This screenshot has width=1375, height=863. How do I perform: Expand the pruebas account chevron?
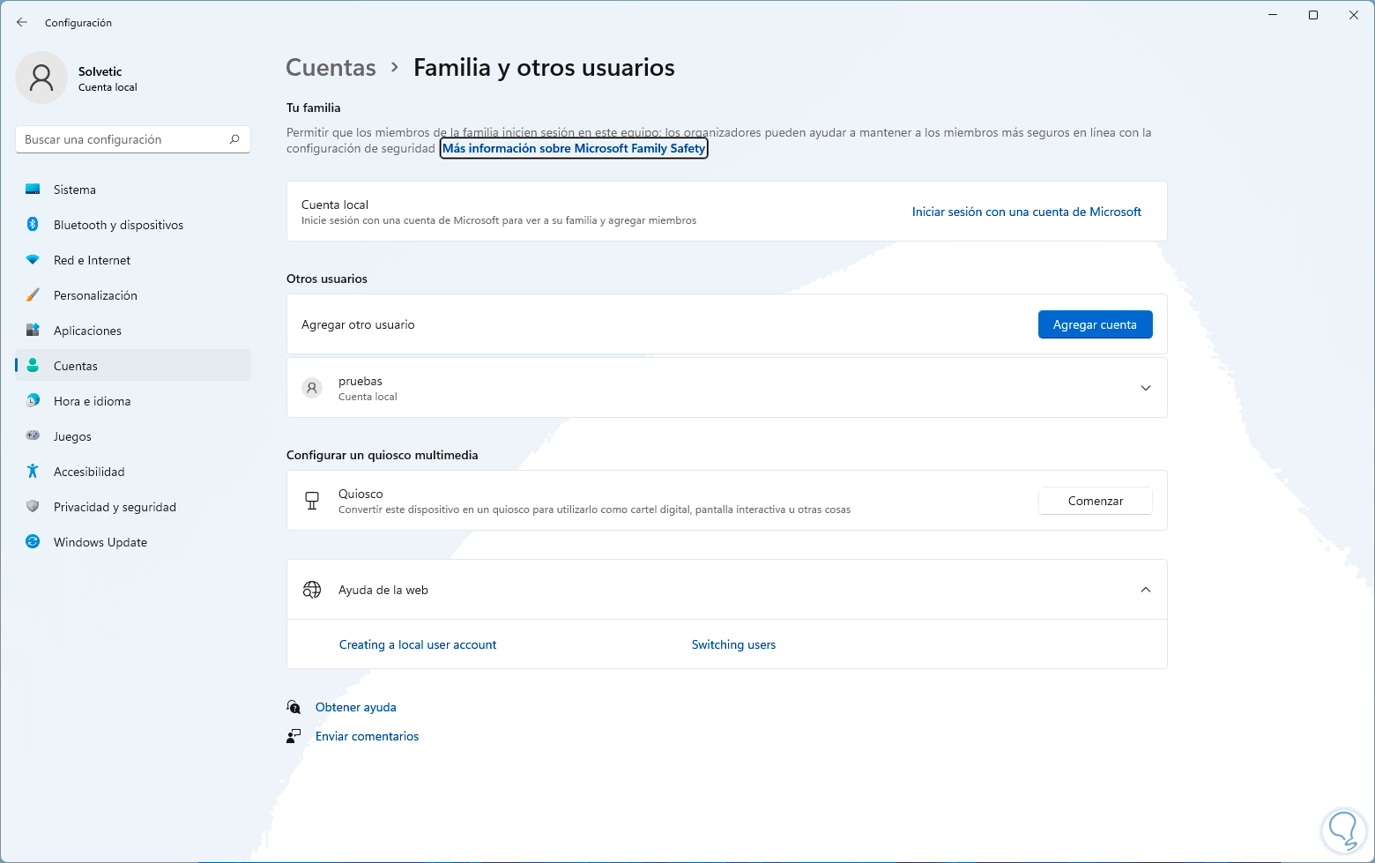1146,388
